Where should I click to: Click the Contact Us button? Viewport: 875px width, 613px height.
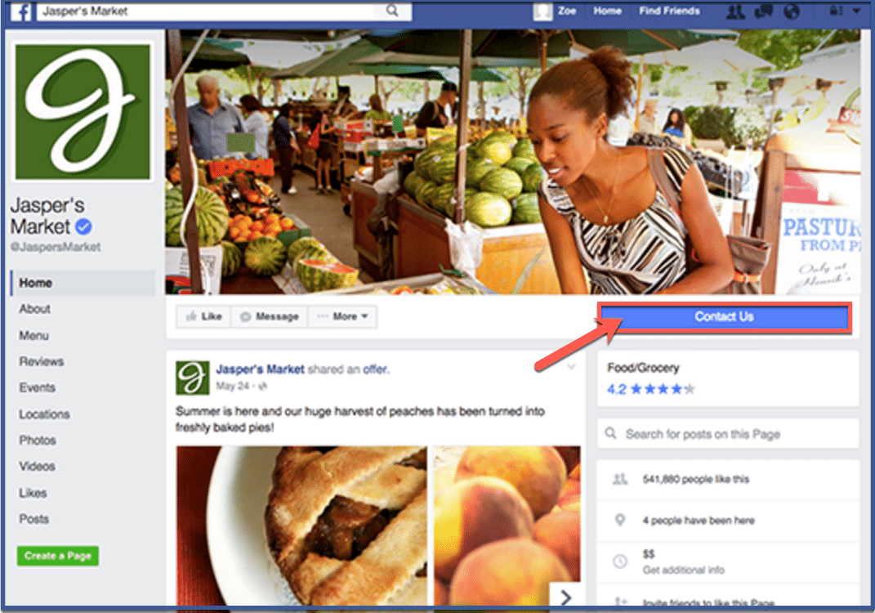[x=725, y=317]
